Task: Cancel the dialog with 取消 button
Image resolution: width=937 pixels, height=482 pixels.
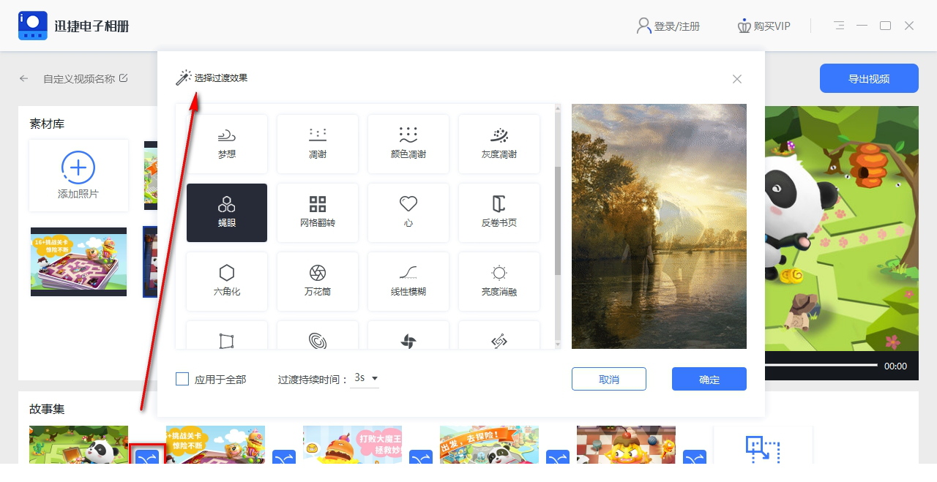Action: (x=608, y=379)
